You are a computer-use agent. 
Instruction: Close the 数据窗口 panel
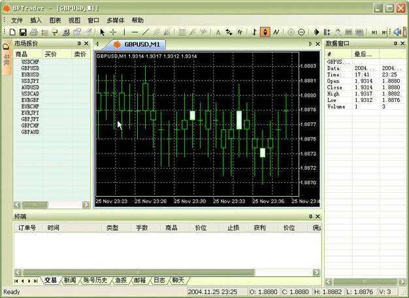point(402,44)
